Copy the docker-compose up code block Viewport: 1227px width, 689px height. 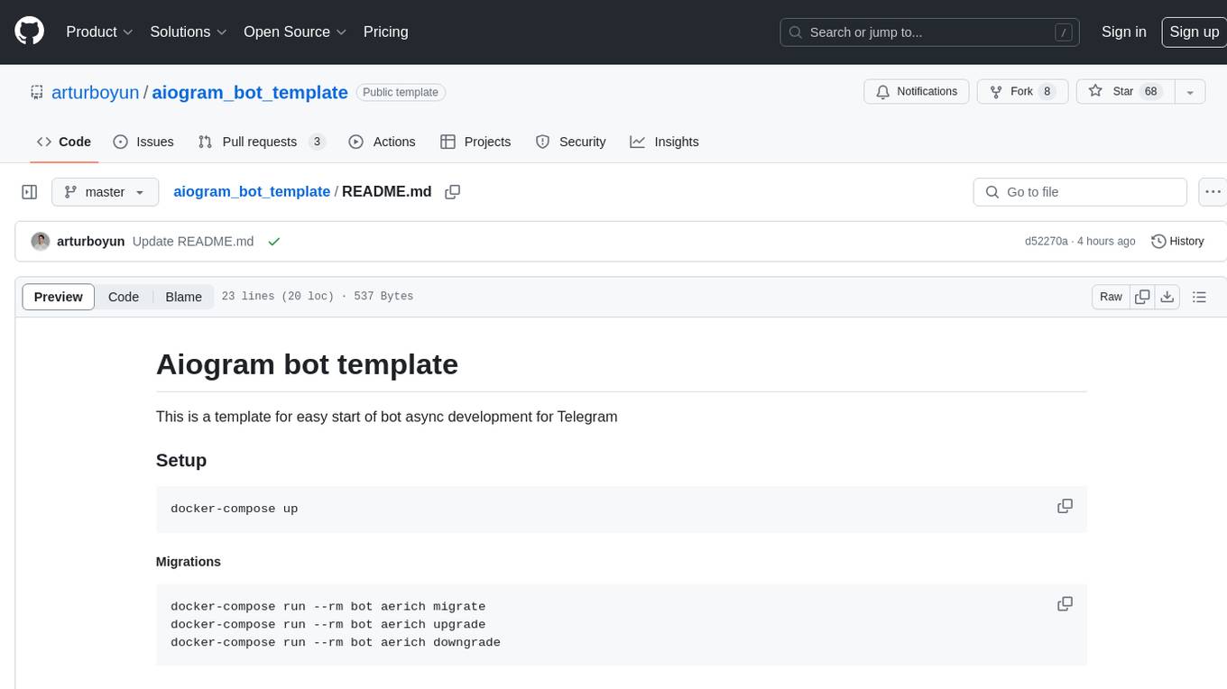[x=1065, y=506]
